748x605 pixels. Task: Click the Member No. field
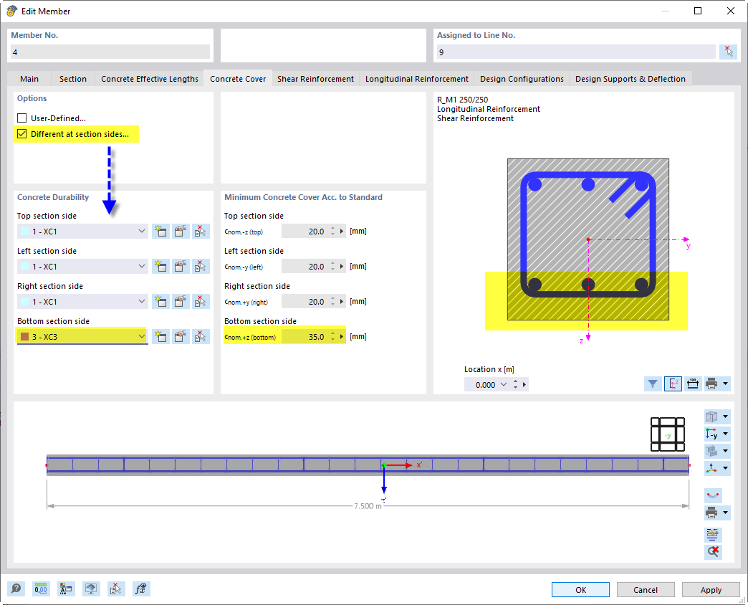pyautogui.click(x=110, y=52)
